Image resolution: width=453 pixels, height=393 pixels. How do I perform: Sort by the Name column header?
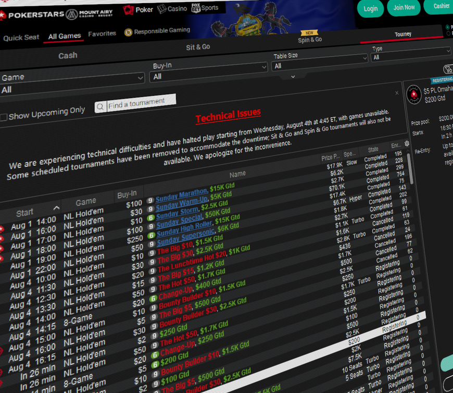click(x=237, y=174)
